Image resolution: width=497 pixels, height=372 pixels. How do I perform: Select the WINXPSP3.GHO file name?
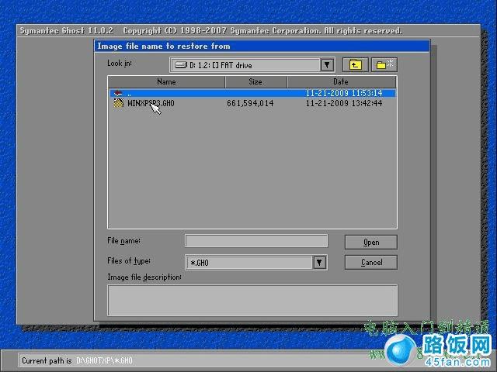tap(151, 103)
